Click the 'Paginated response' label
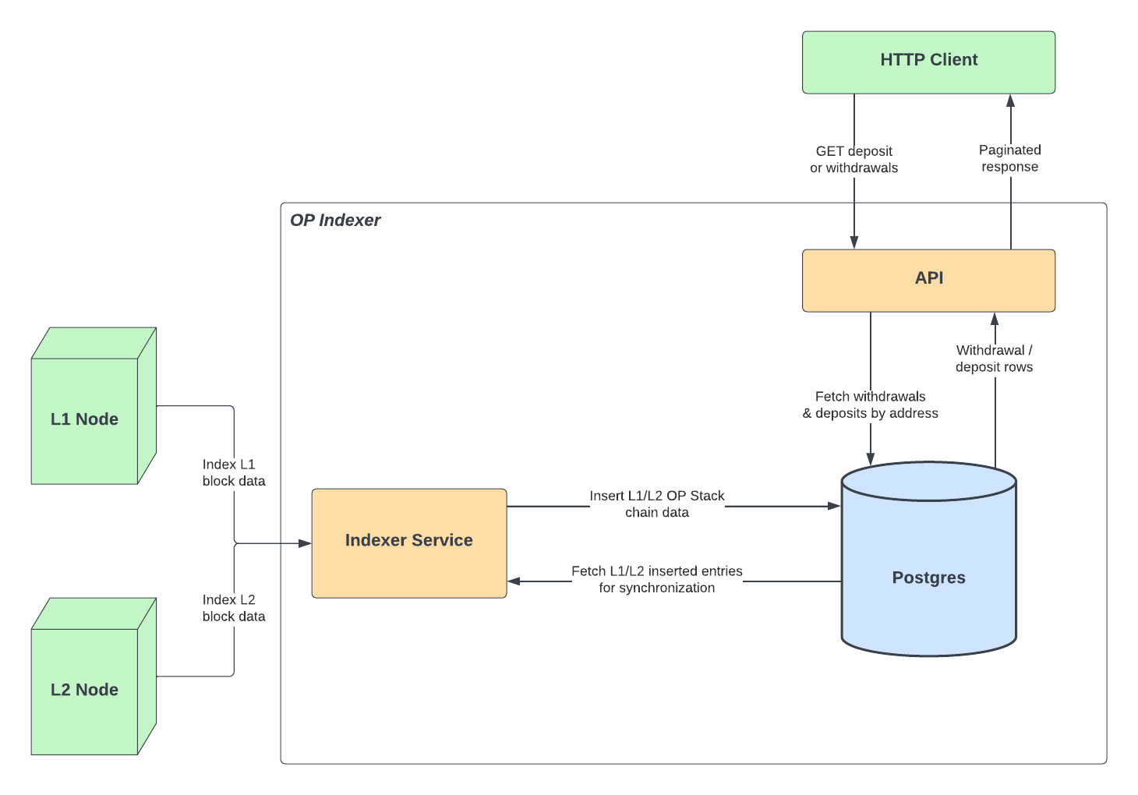 click(1010, 158)
